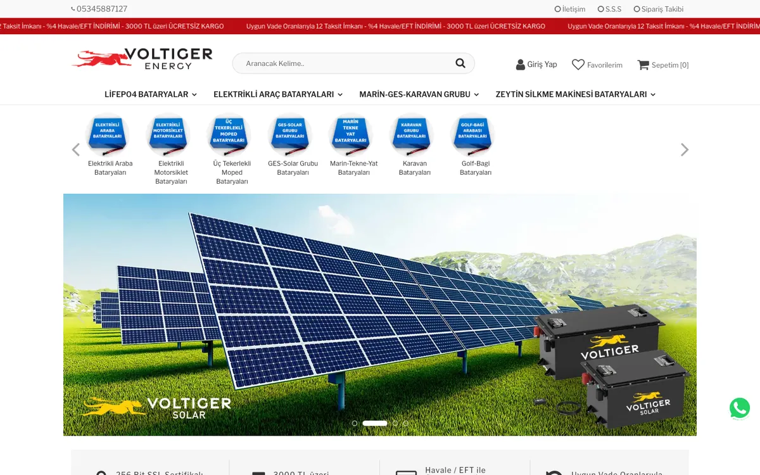760x475 pixels.
Task: Select the active second slider indicator
Action: coord(375,423)
